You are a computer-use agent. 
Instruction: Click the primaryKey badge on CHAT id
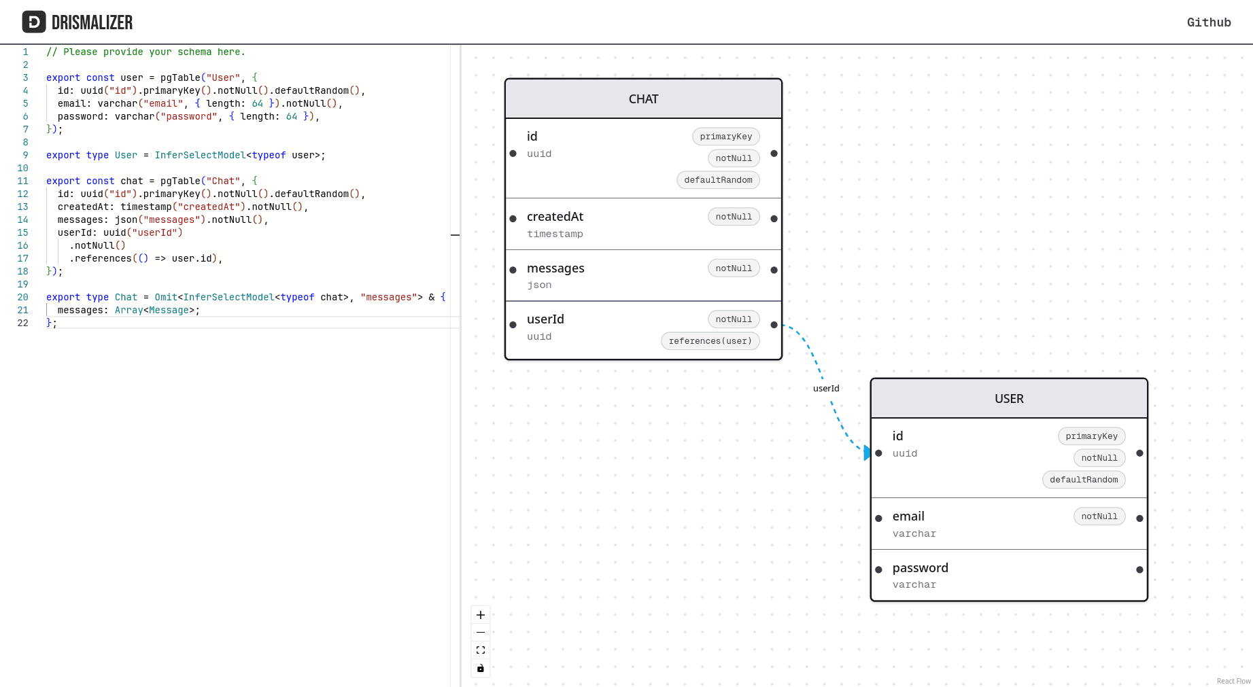click(x=725, y=137)
